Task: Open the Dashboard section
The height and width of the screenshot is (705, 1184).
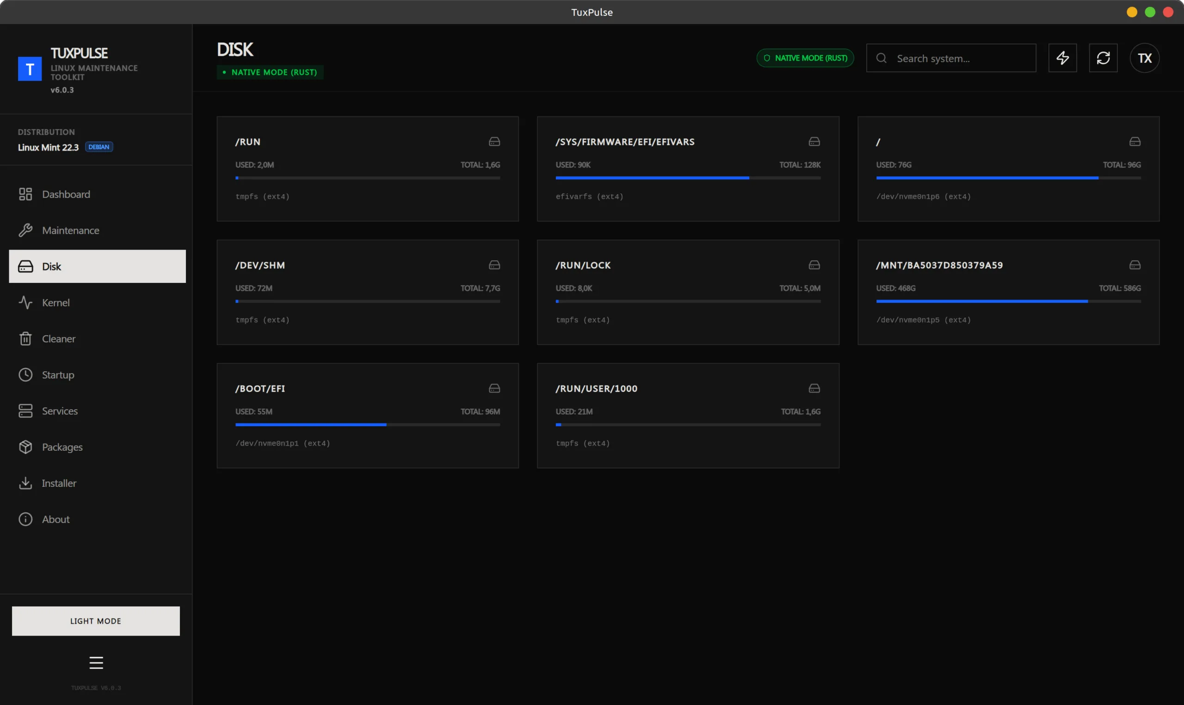Action: point(66,194)
